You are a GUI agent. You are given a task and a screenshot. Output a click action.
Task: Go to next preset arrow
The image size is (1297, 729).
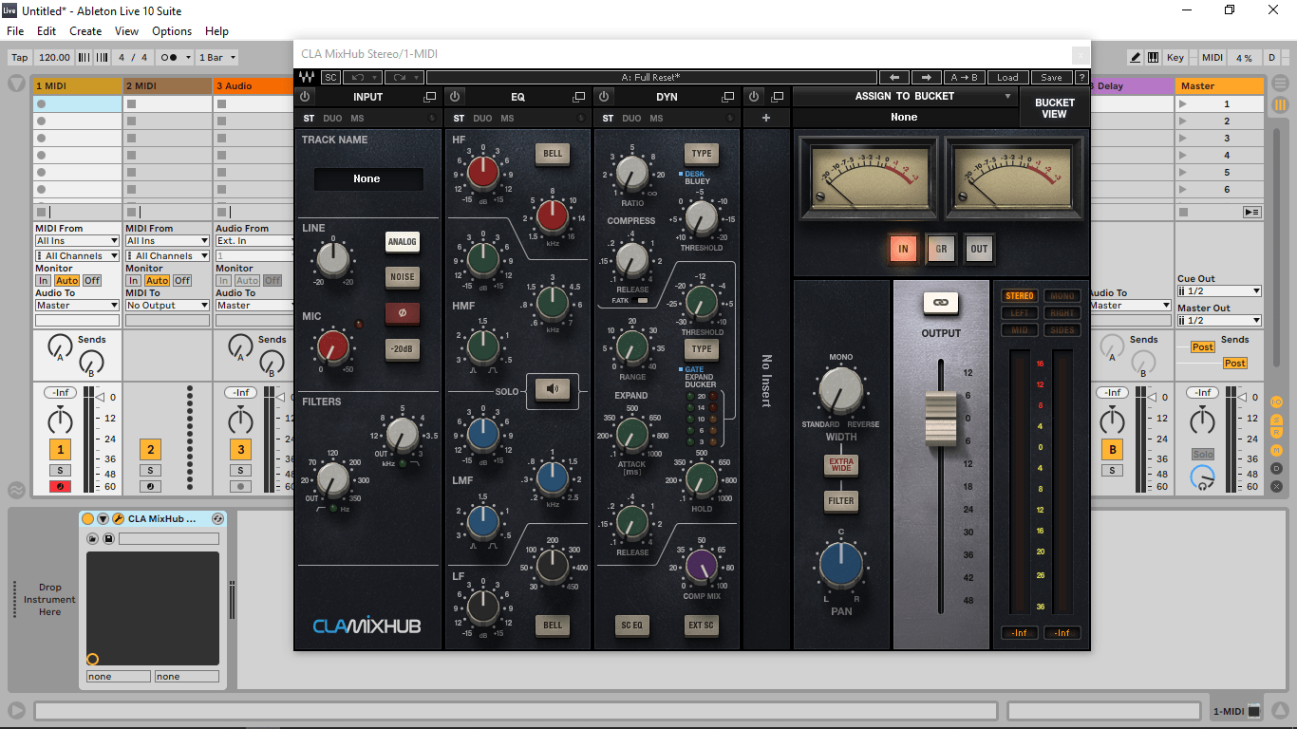(927, 78)
